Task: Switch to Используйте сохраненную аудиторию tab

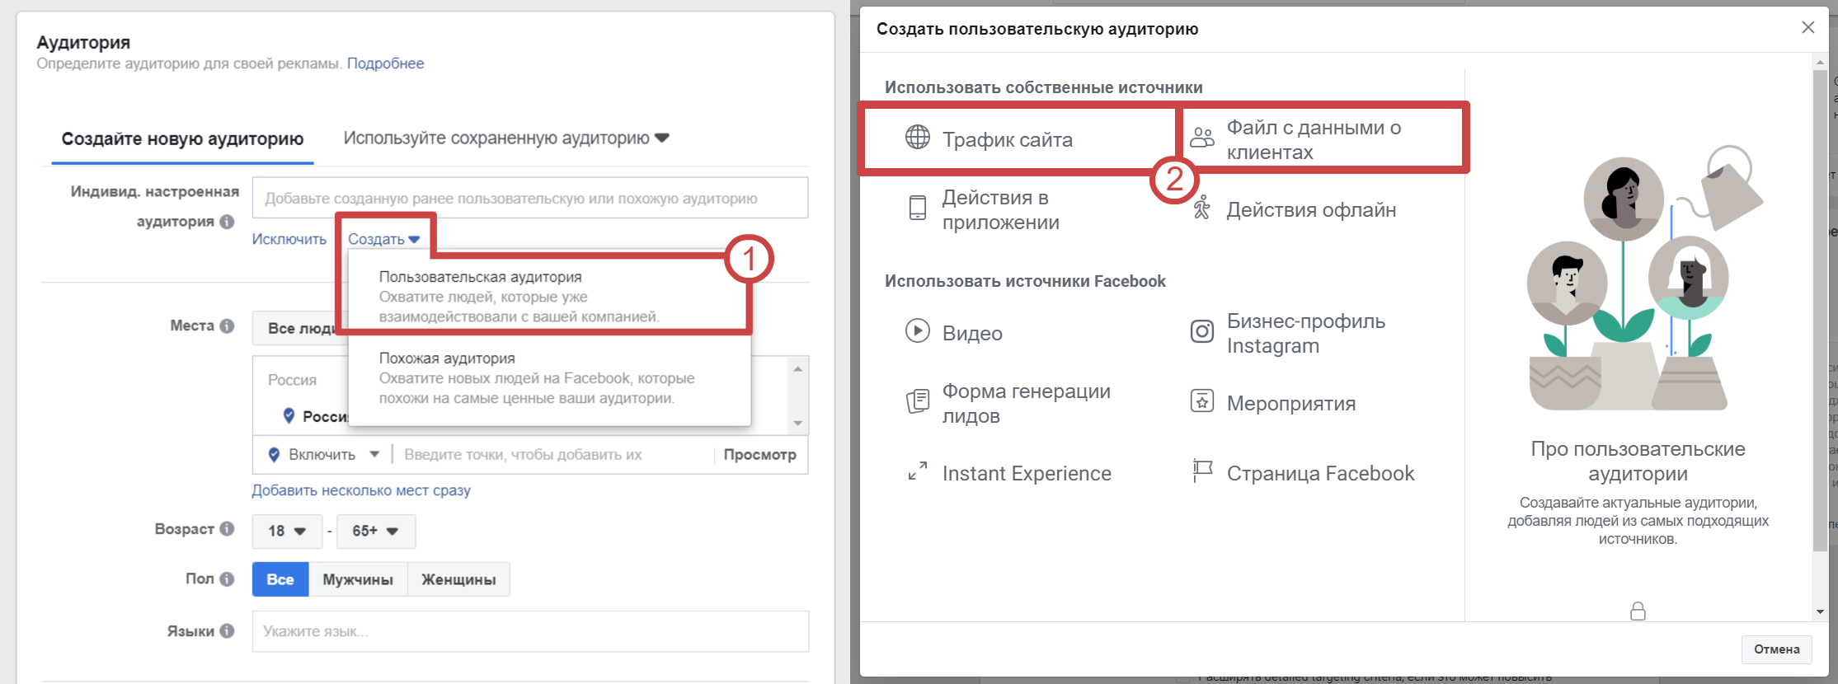Action: pyautogui.click(x=505, y=138)
